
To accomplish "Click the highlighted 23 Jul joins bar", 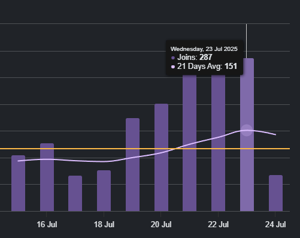I will (x=247, y=135).
